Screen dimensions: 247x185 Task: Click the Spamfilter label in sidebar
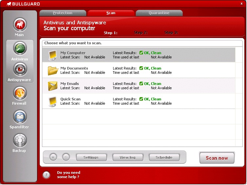pyautogui.click(x=19, y=127)
